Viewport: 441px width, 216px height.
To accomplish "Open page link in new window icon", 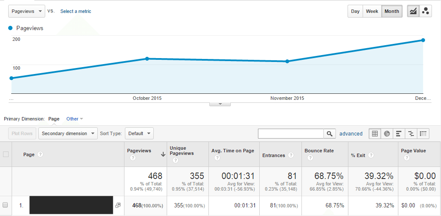I will pos(118,206).
